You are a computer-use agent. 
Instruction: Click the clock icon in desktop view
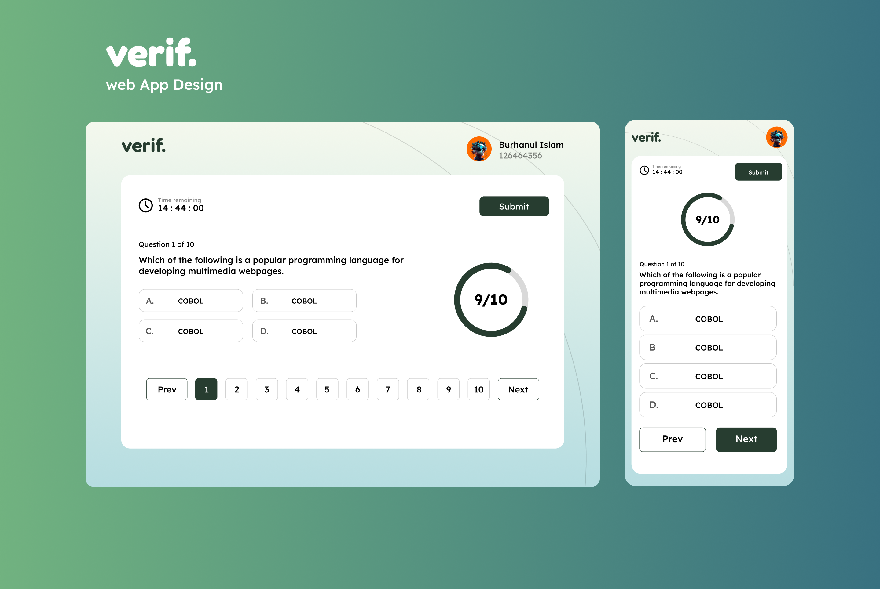click(x=145, y=205)
